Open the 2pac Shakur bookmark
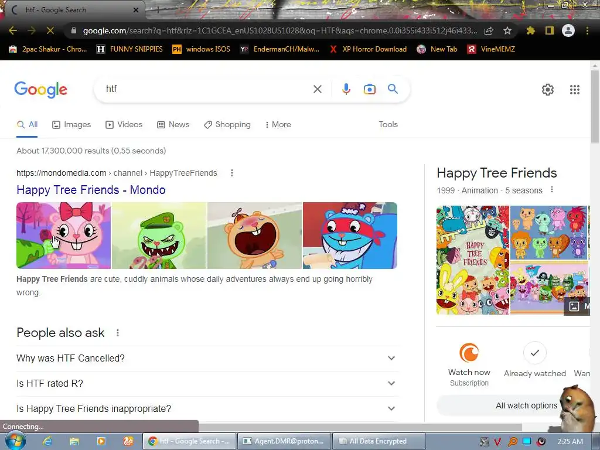Screen dimensions: 600x450 click(x=48, y=49)
